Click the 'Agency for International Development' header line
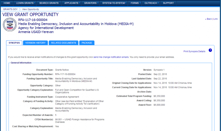Viewport: 221px width, 131px height. tap(46, 28)
